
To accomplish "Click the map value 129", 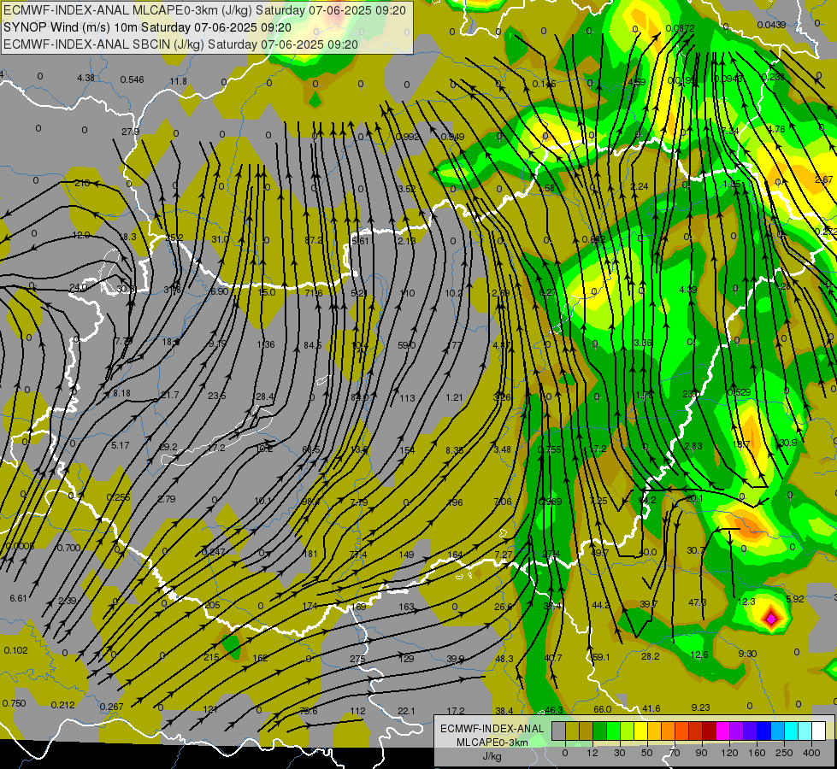I will pyautogui.click(x=406, y=659).
